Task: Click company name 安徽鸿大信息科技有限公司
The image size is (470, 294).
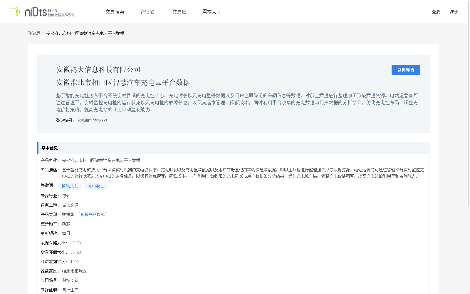Action: pos(98,70)
